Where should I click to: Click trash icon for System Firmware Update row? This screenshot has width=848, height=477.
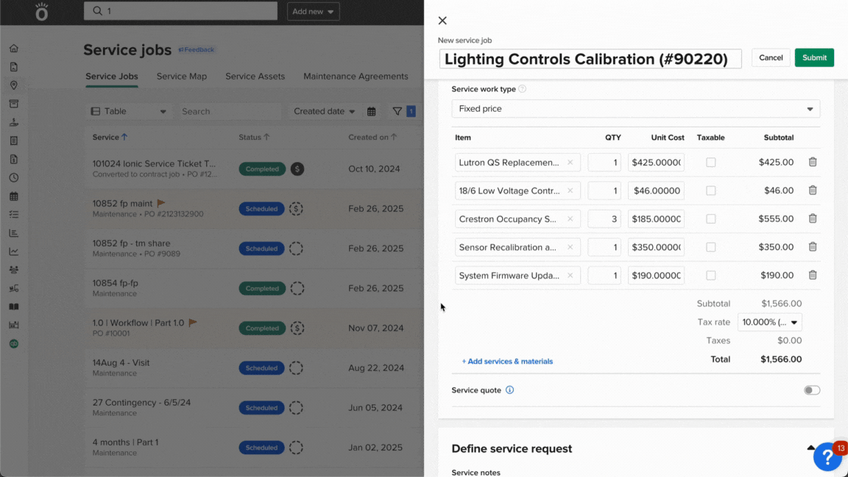pyautogui.click(x=813, y=275)
